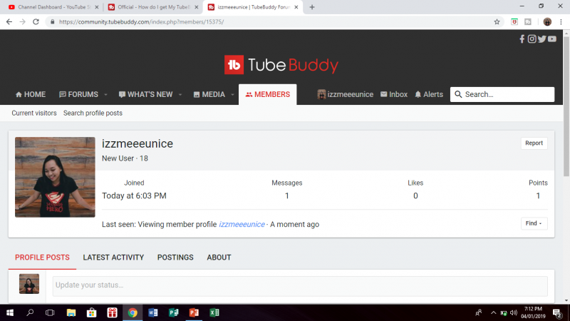
Task: Click the Report button
Action: point(534,143)
